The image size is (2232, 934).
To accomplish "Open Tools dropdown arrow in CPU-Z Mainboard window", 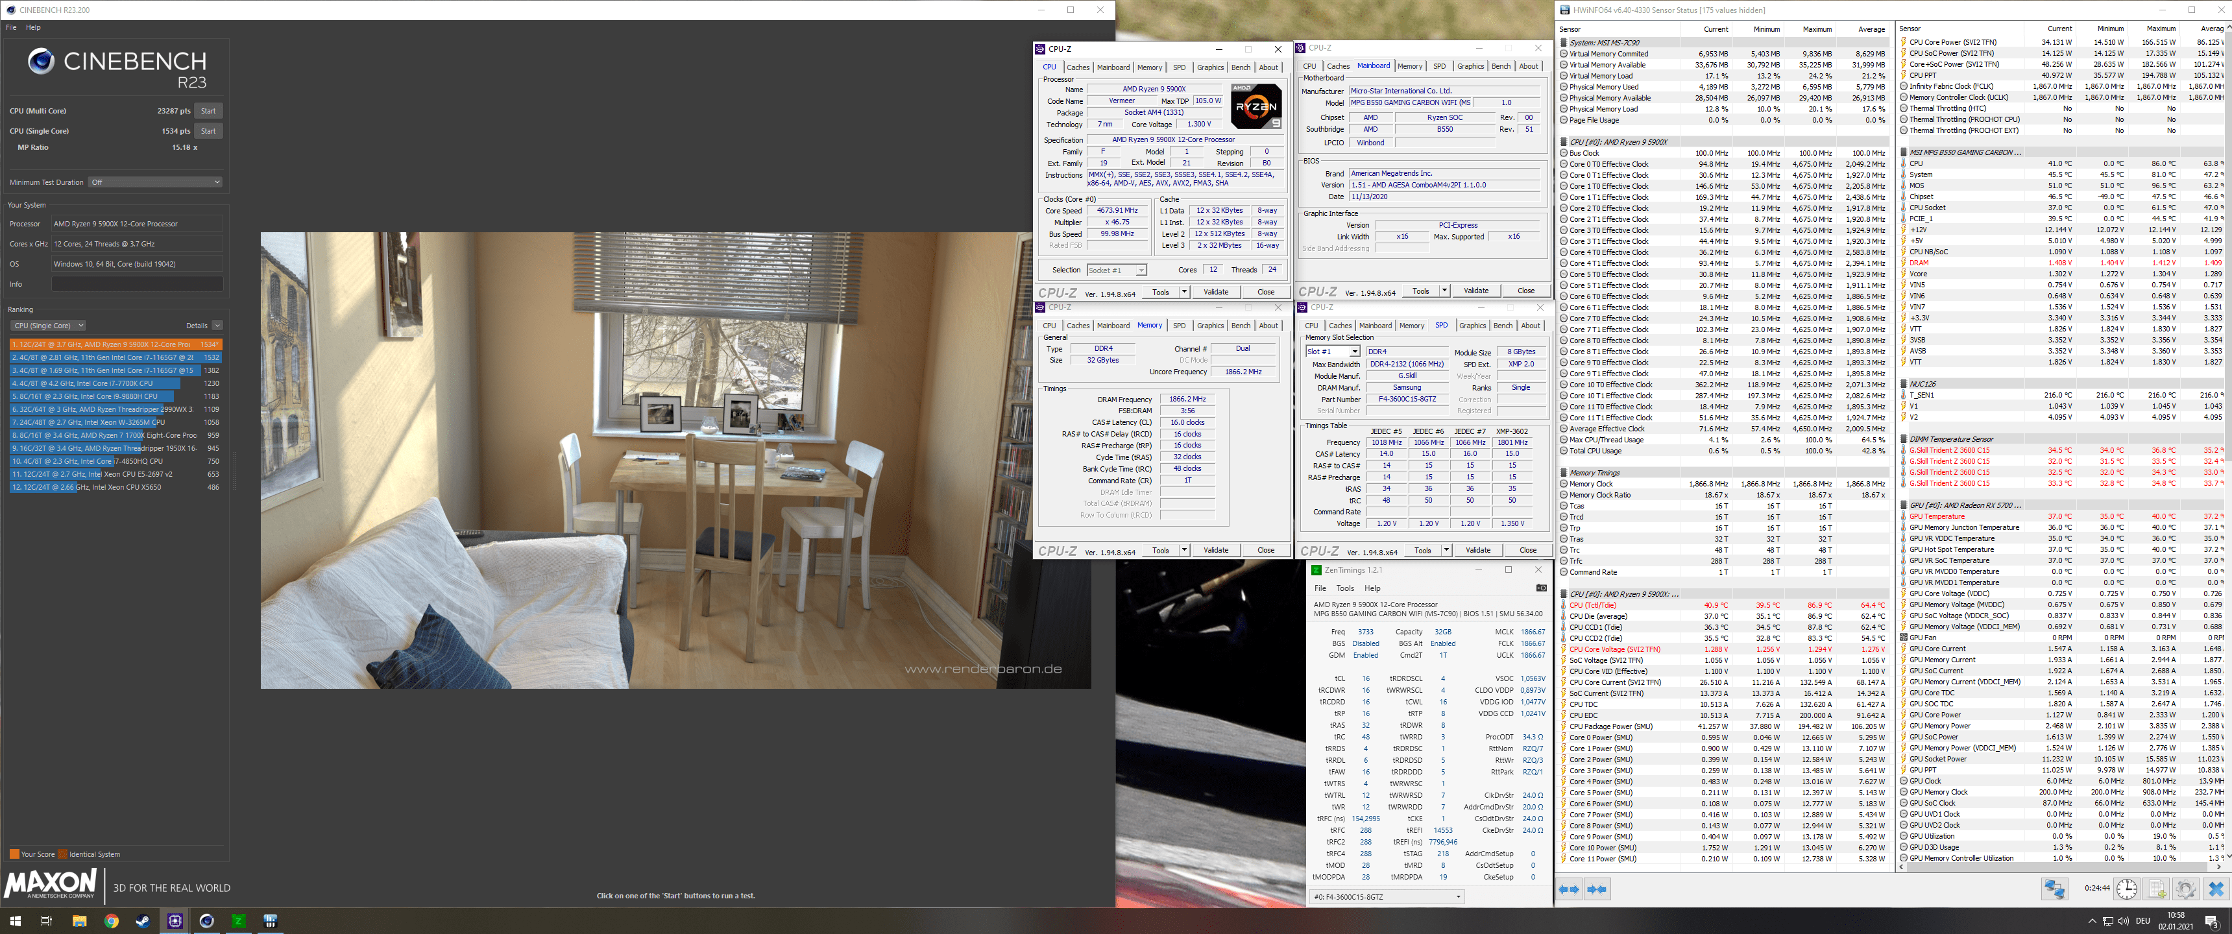I will (x=1444, y=291).
